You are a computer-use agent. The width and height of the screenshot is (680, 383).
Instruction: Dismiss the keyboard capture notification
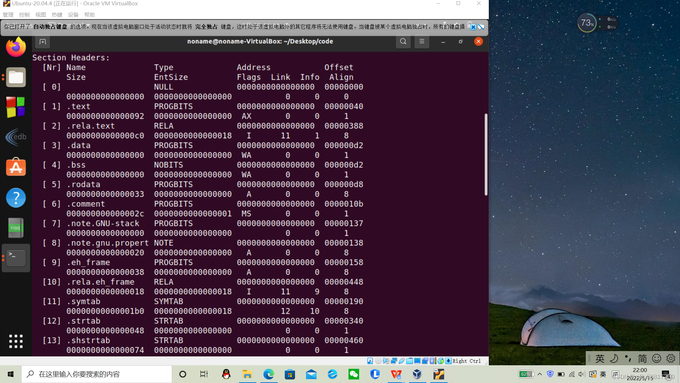click(x=473, y=27)
